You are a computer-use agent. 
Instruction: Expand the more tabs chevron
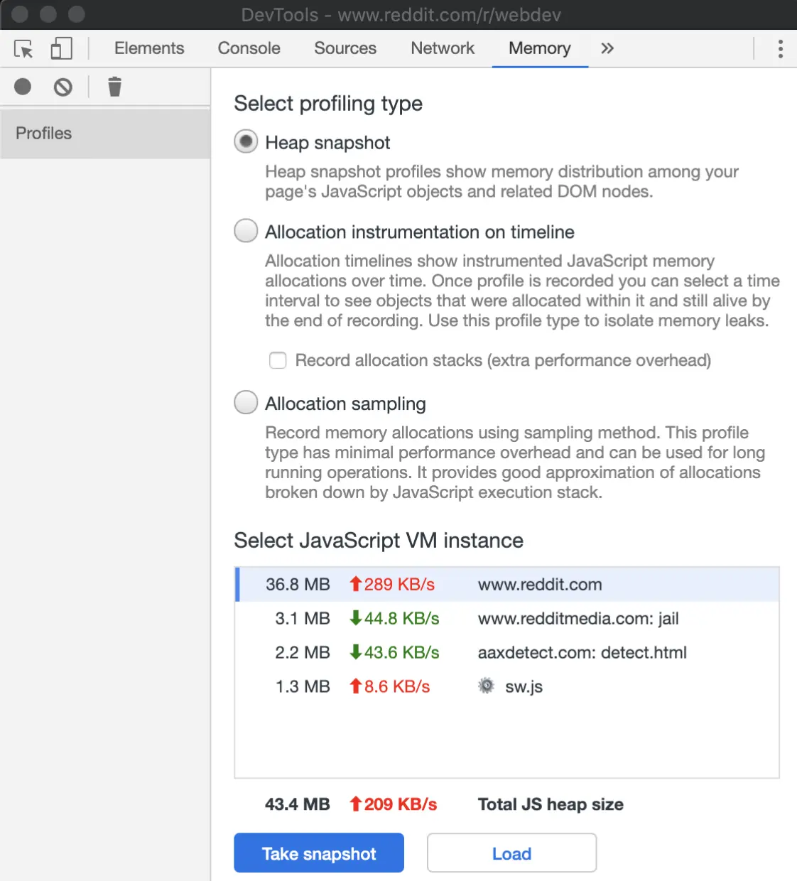pos(607,49)
